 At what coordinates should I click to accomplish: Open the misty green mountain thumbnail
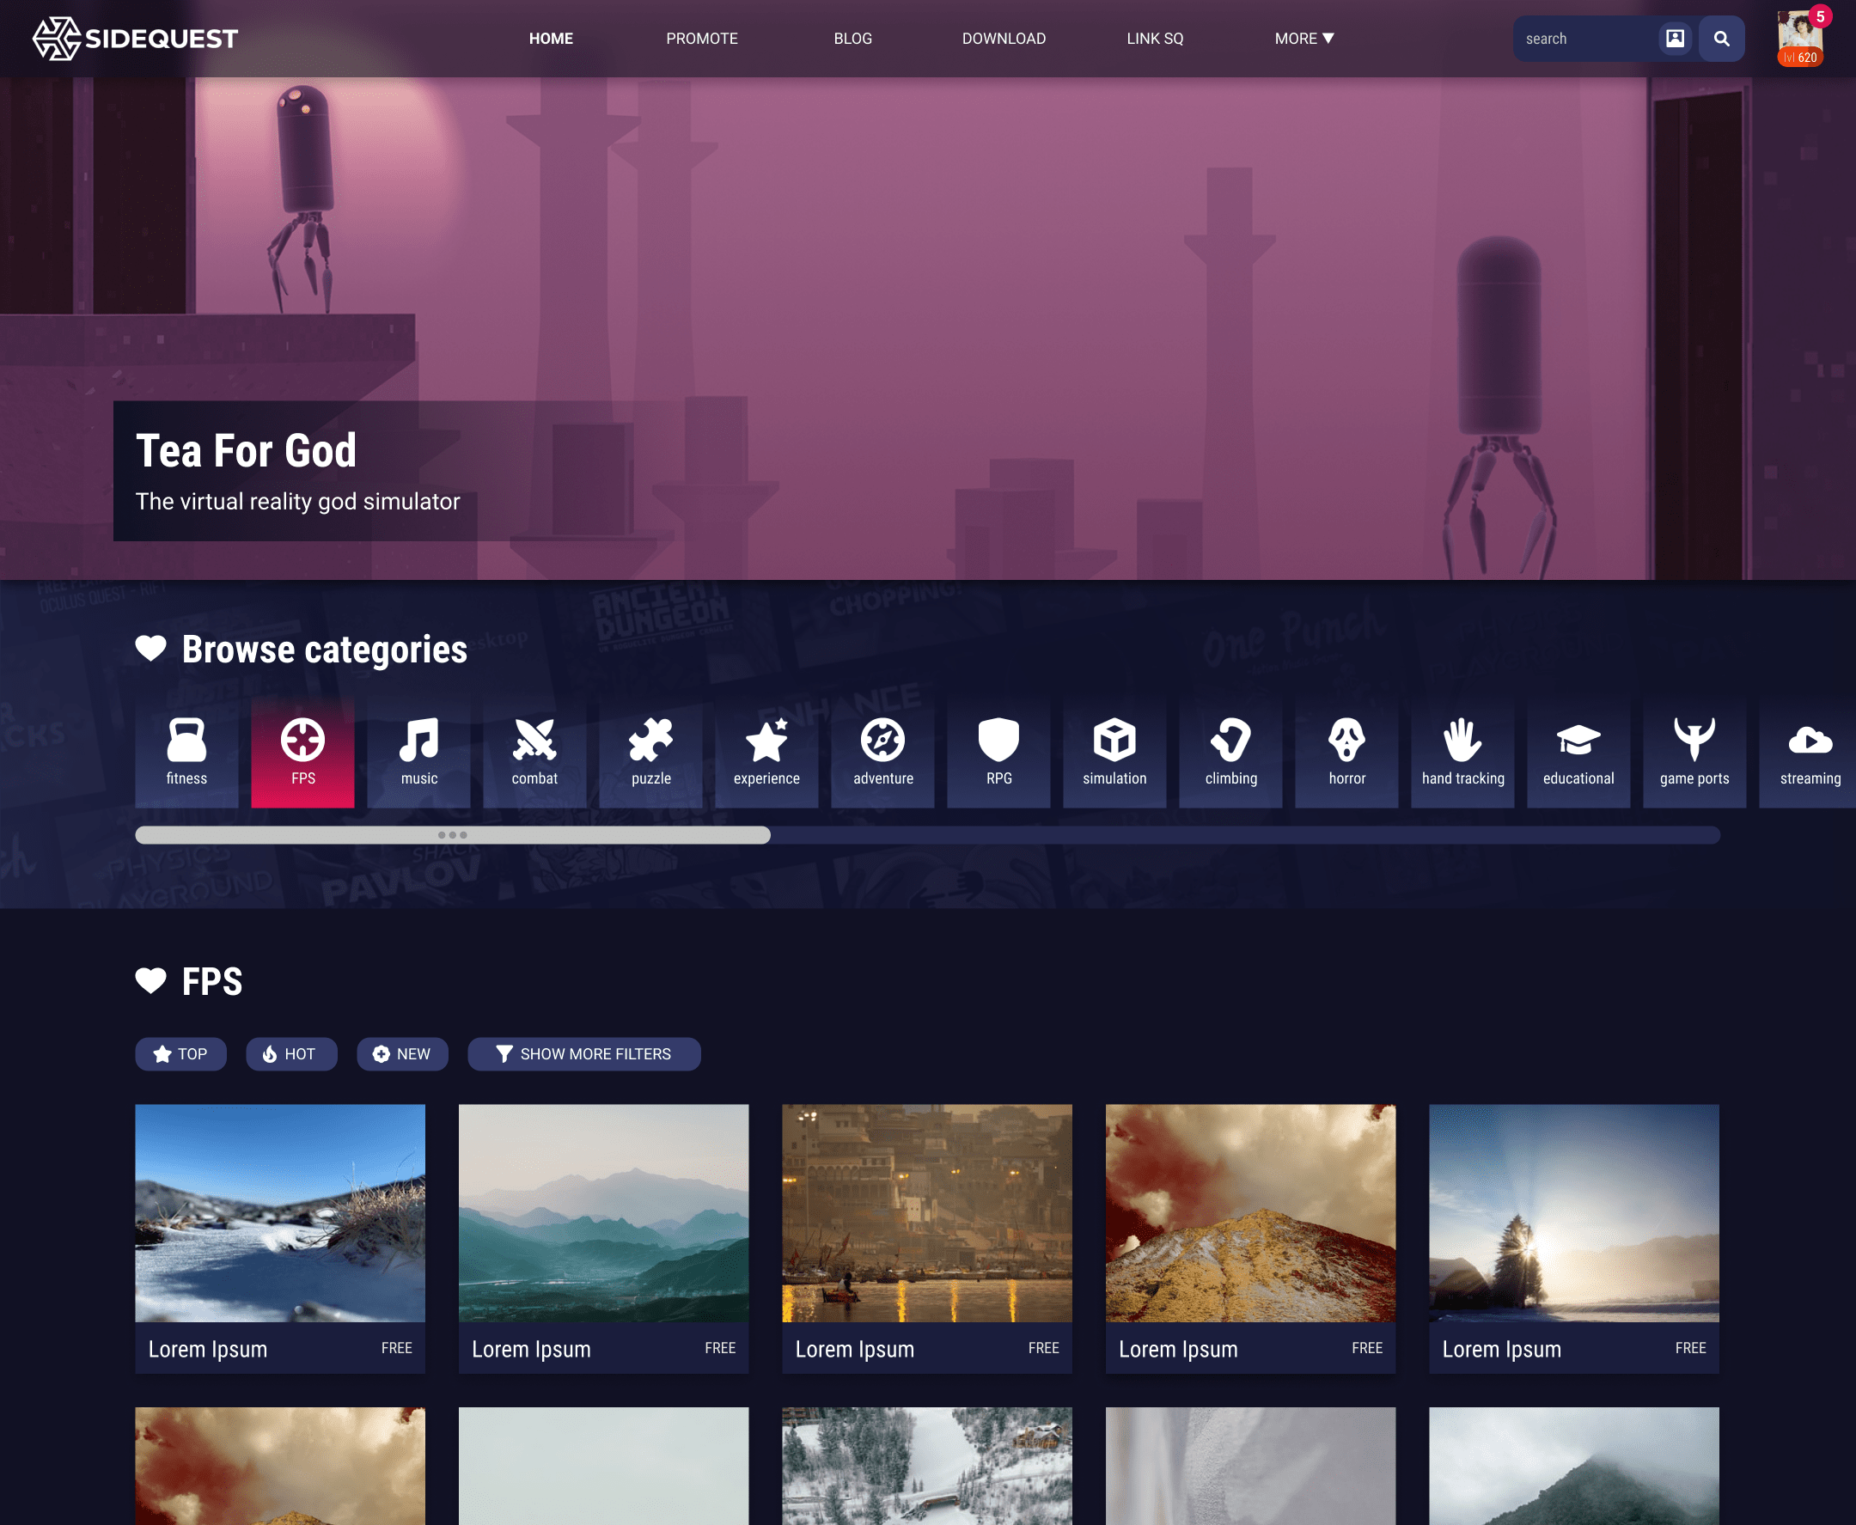click(1573, 1466)
